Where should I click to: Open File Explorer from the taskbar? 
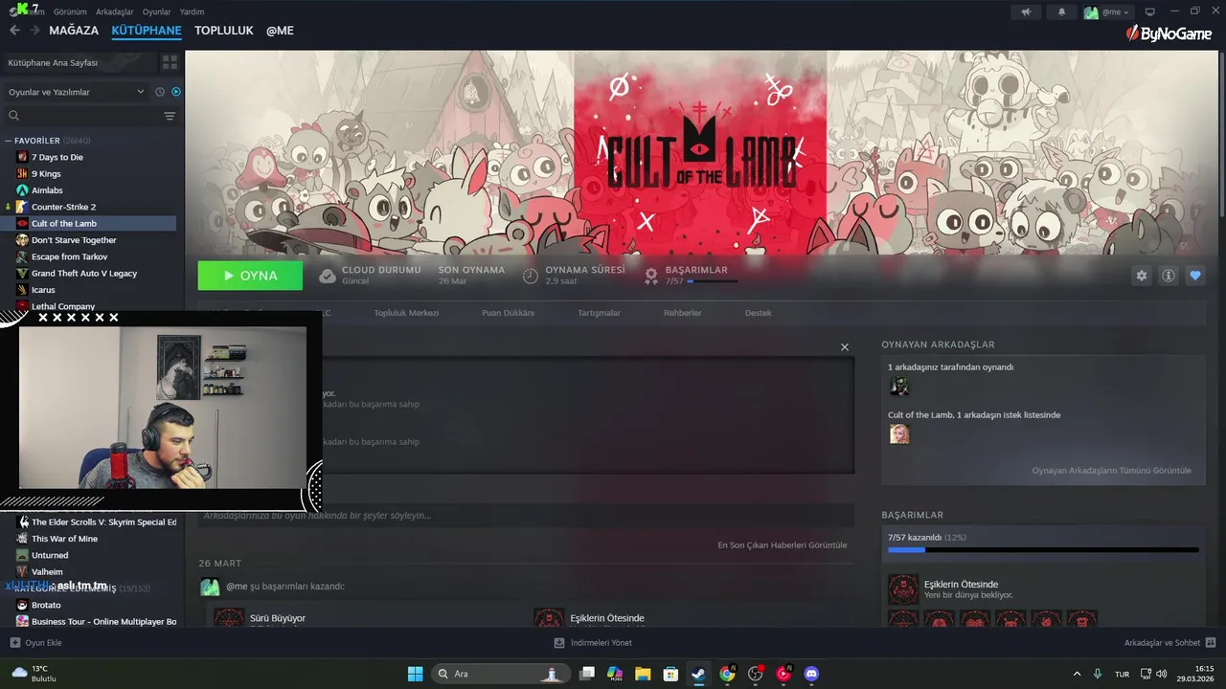(x=643, y=674)
